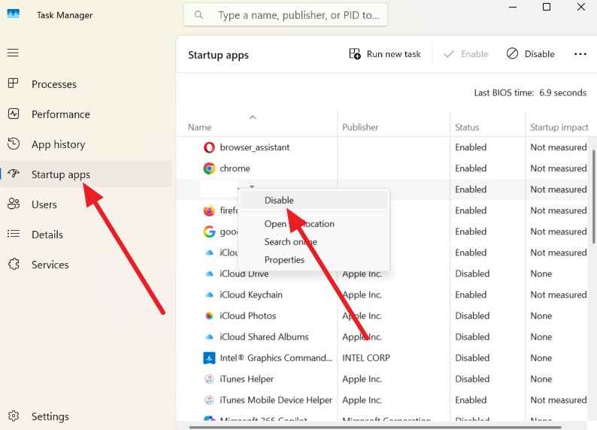Click INTEL CORP publisher cell
597x430 pixels.
tap(366, 358)
